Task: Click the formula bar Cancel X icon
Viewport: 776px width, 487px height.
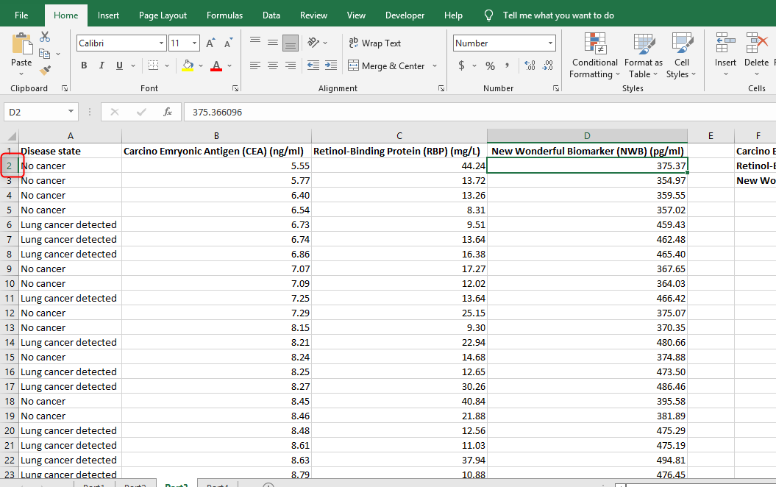Action: point(115,112)
